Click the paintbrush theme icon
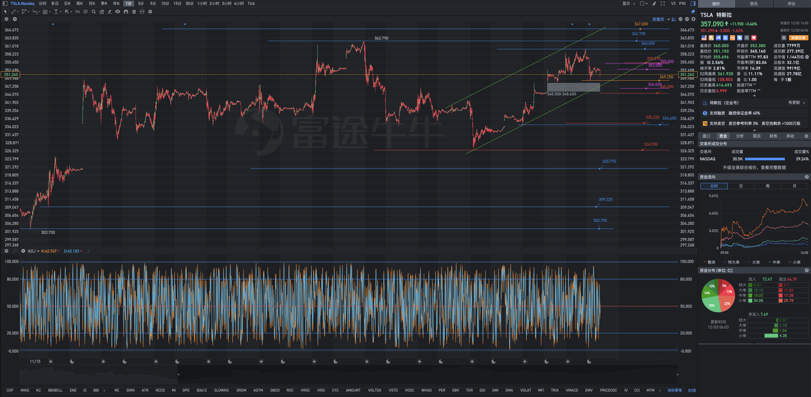811x397 pixels. [x=654, y=4]
